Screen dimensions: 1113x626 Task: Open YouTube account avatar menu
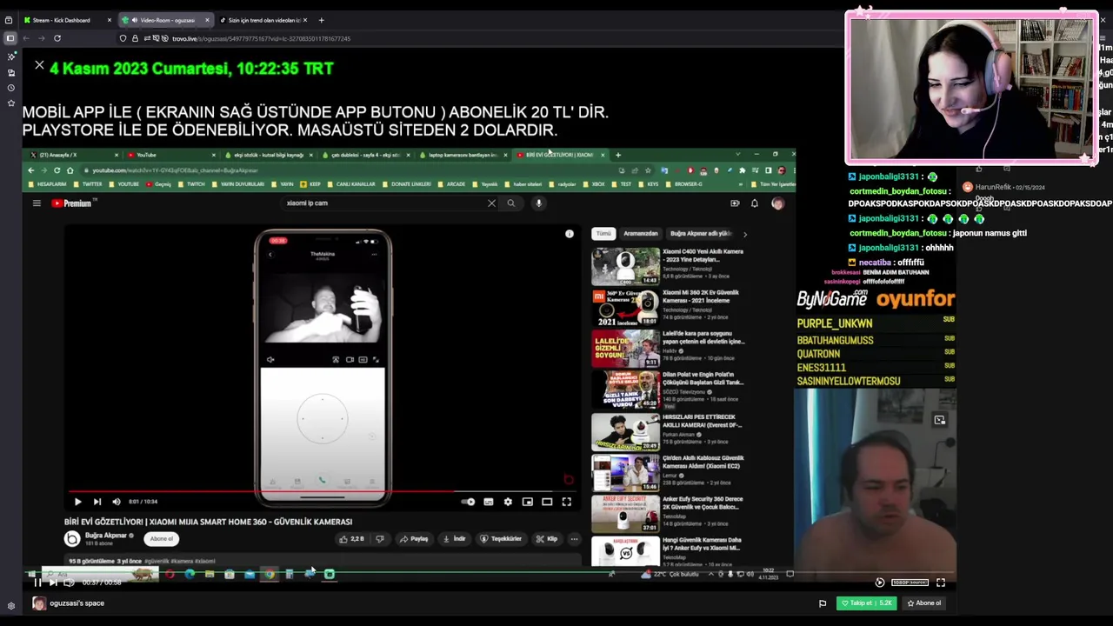tap(777, 203)
